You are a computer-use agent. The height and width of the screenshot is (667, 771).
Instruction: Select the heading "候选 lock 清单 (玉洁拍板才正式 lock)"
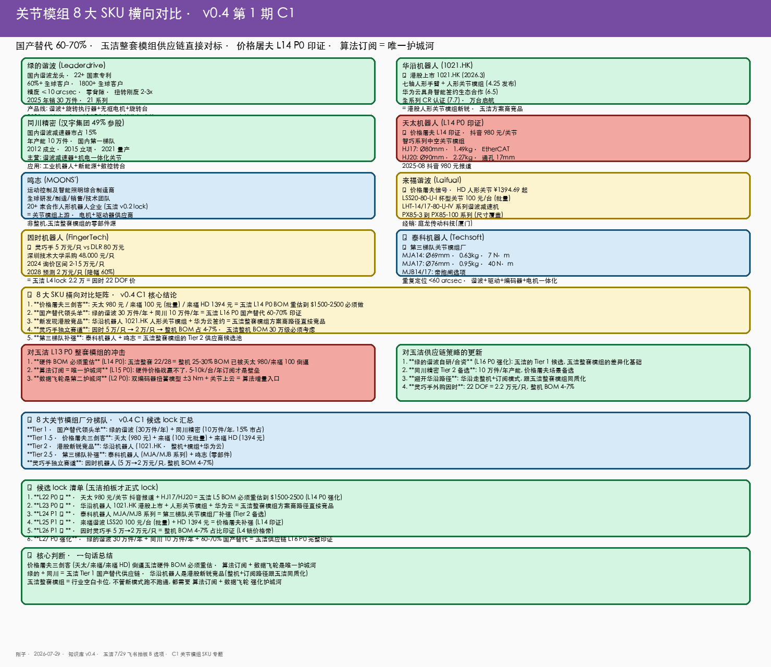97,488
